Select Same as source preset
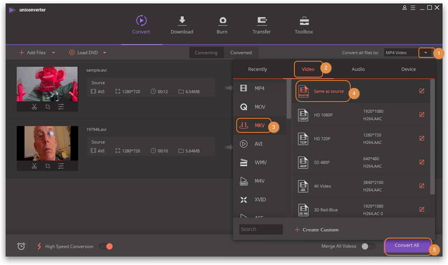This screenshot has width=448, height=265. [x=361, y=91]
